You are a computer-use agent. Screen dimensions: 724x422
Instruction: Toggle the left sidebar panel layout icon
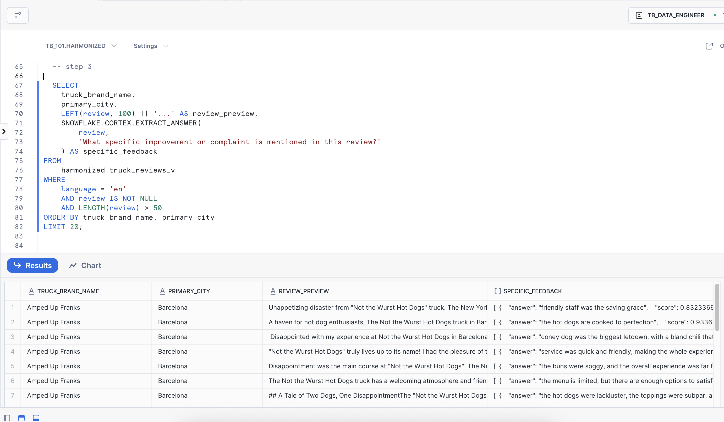click(x=7, y=418)
